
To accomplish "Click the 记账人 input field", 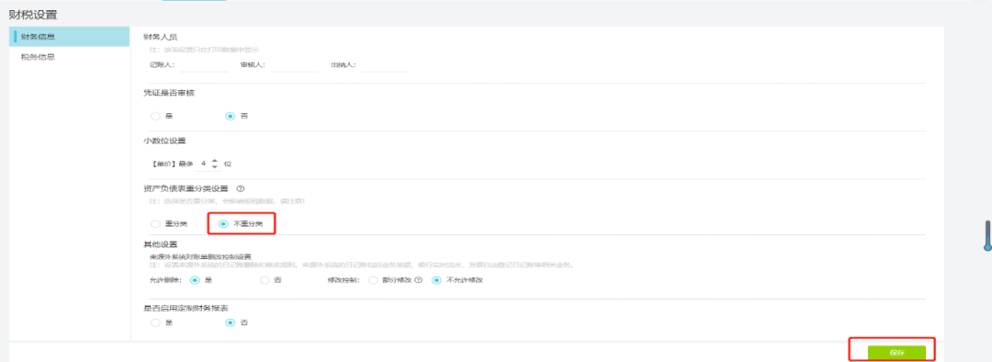I will pyautogui.click(x=204, y=64).
